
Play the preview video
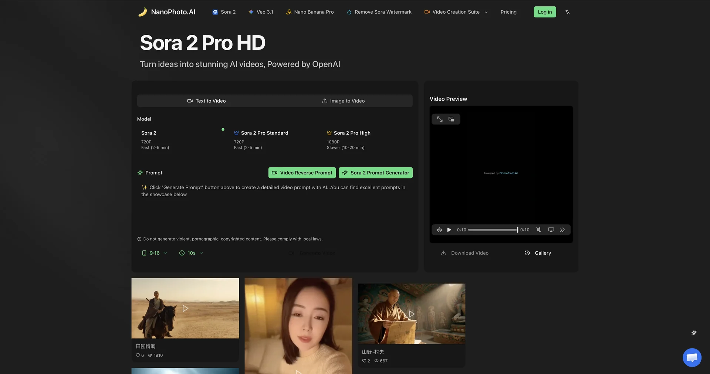click(449, 230)
